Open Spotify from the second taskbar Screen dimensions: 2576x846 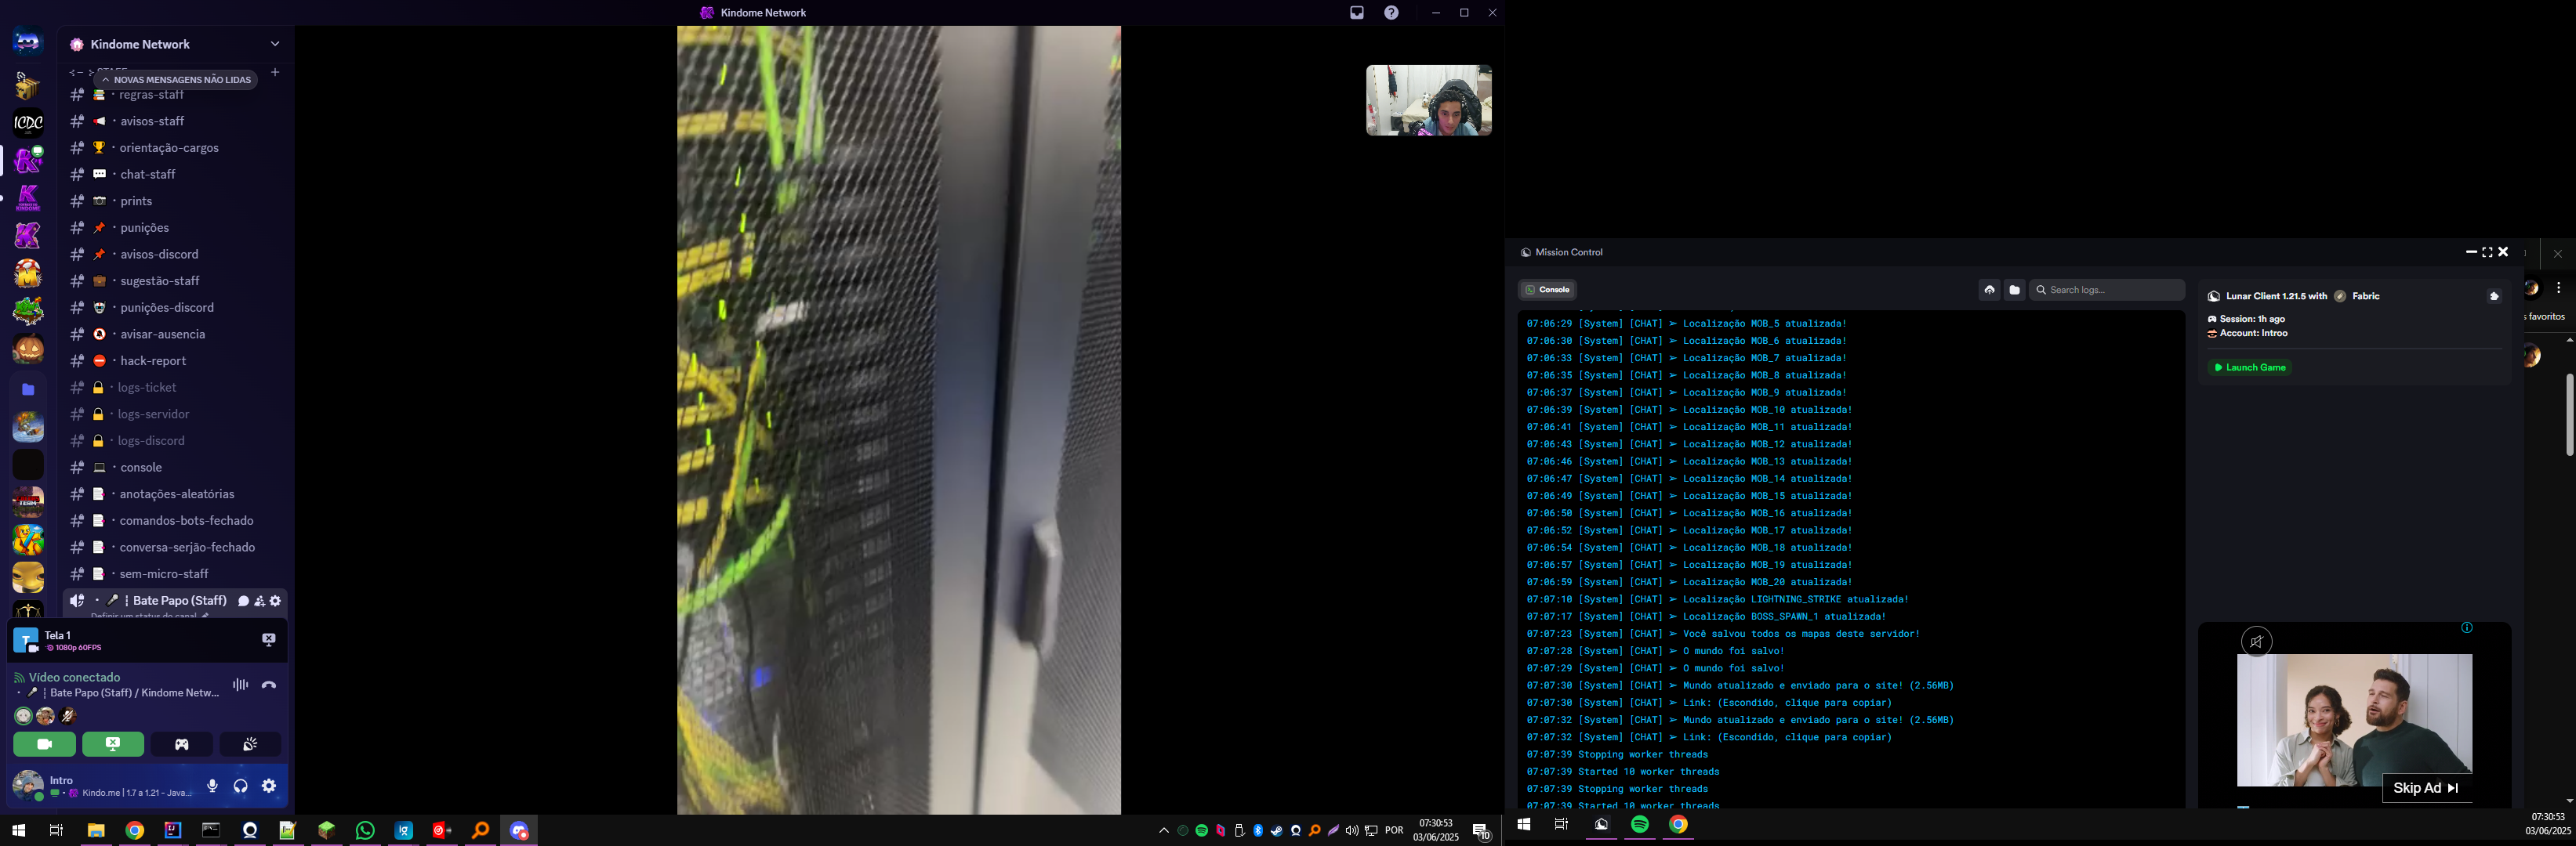point(1640,825)
